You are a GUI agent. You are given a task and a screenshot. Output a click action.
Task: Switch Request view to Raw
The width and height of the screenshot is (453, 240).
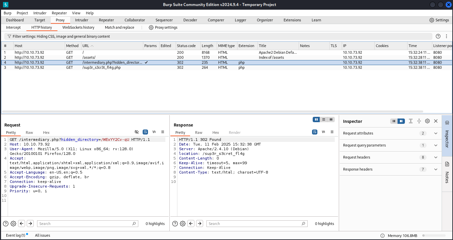(29, 133)
